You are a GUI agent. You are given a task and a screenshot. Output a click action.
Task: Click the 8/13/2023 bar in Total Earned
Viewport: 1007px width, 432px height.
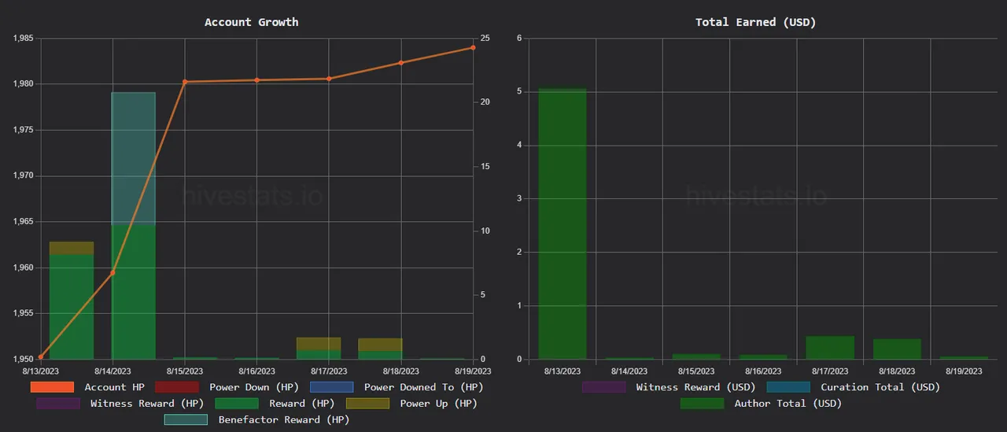pos(563,224)
